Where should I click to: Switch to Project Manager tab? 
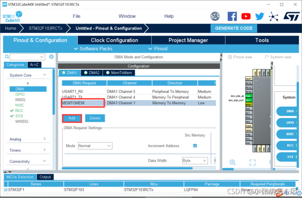188,40
